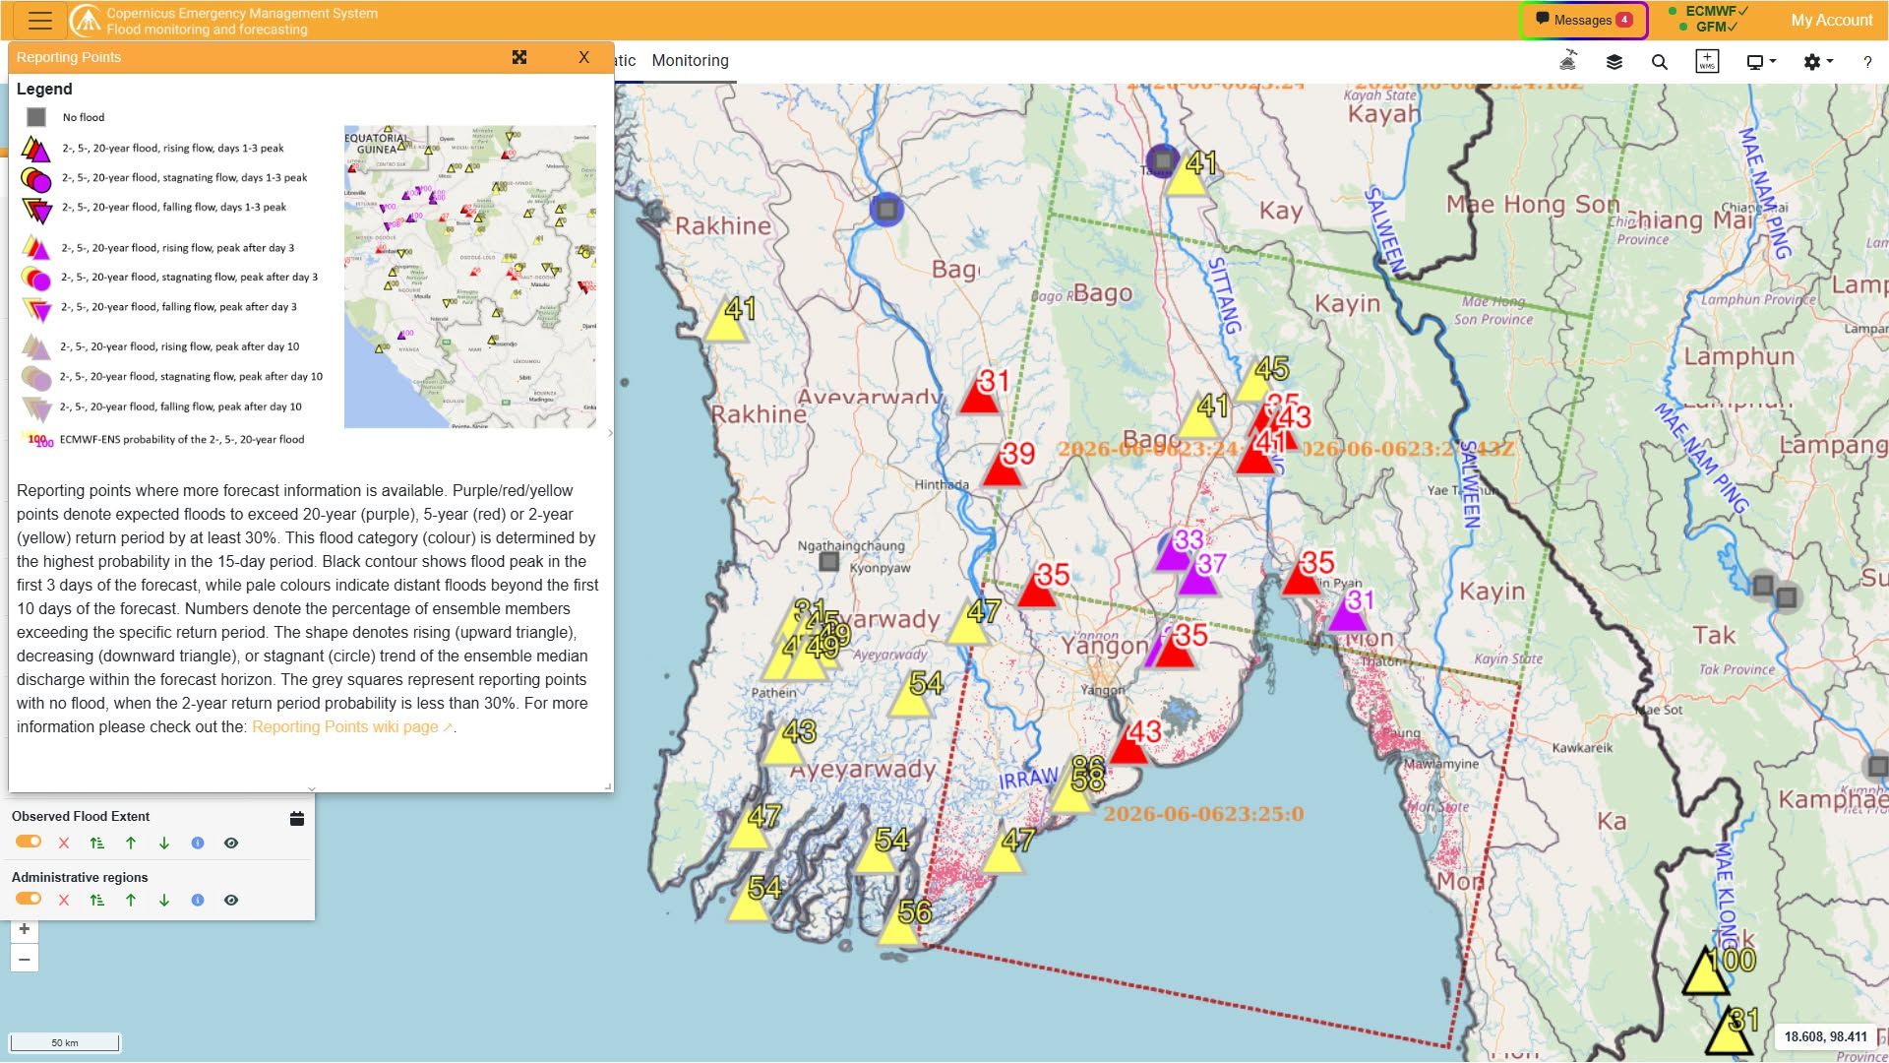Click yellow triangle reporting point 100
Viewport: 1889px width, 1063px height.
[1706, 972]
